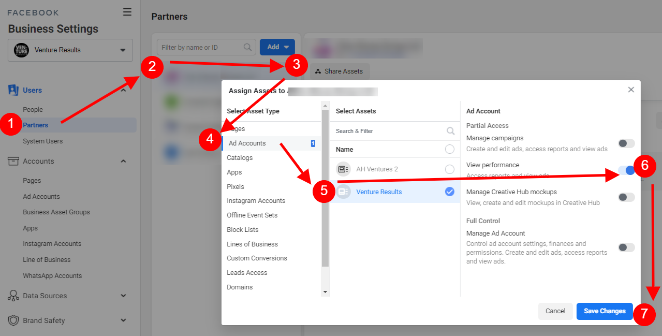Expand the Data Sources section
Image resolution: width=662 pixels, height=336 pixels.
point(123,296)
